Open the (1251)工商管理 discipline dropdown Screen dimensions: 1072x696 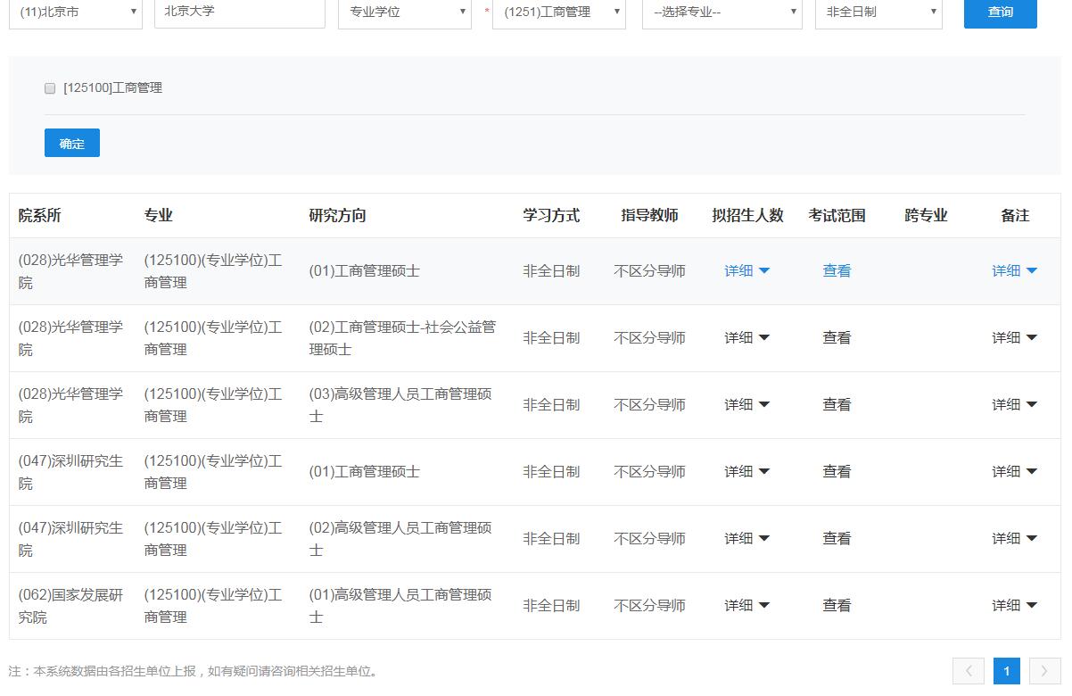tap(559, 12)
